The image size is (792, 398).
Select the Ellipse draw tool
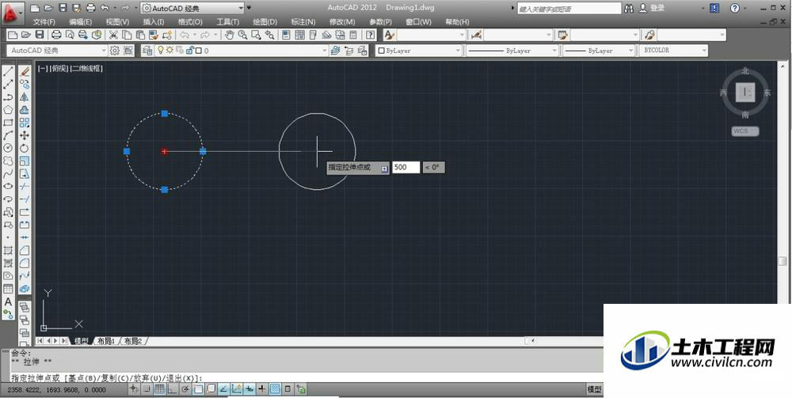[8, 186]
